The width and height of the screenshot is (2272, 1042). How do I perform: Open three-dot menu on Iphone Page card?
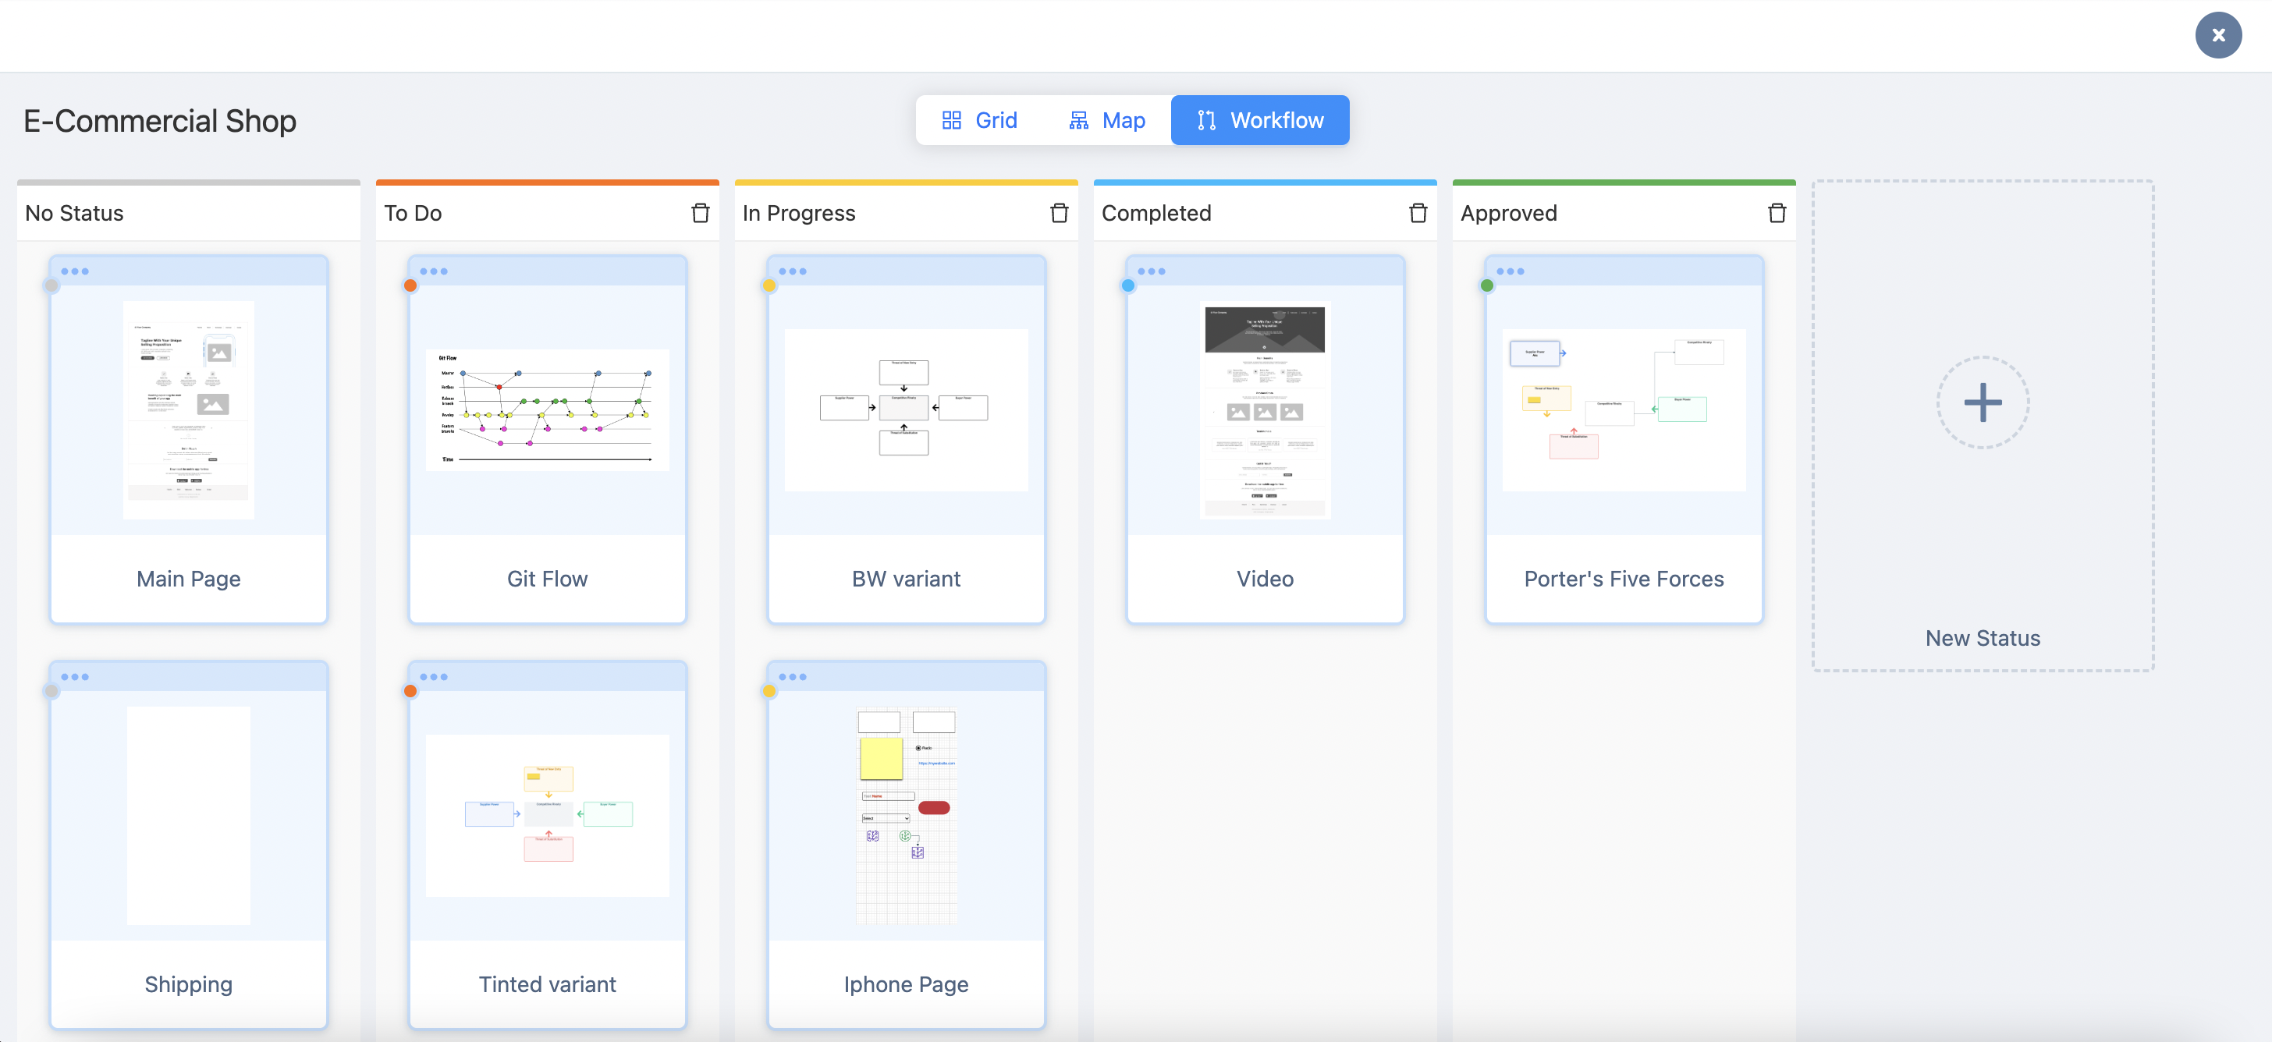coord(792,677)
